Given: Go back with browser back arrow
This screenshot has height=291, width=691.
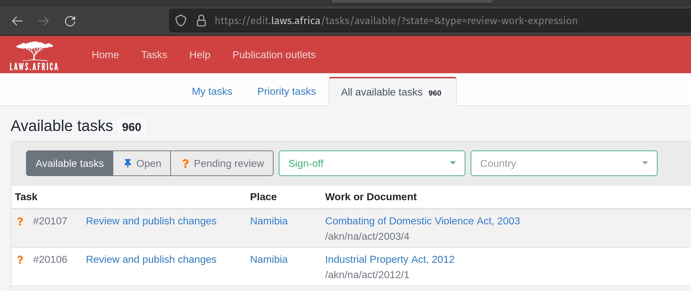Looking at the screenshot, I should (17, 21).
